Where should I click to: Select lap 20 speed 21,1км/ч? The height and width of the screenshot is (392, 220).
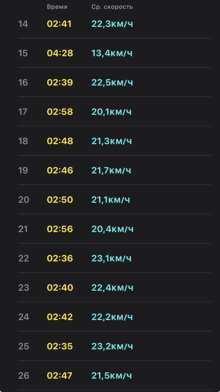[x=111, y=200]
